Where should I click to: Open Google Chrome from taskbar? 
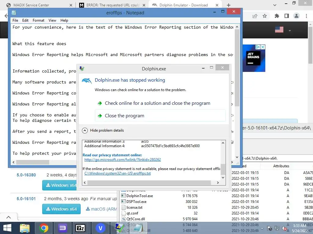pyautogui.click(x=43, y=228)
